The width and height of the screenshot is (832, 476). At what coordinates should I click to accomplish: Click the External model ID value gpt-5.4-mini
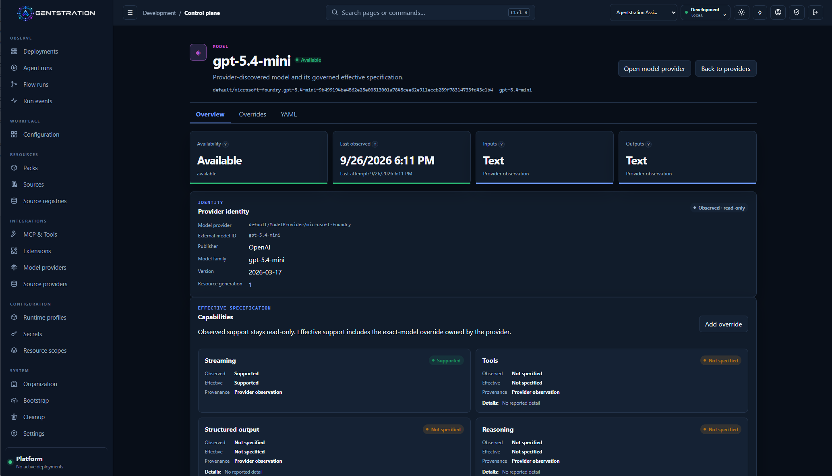(264, 235)
